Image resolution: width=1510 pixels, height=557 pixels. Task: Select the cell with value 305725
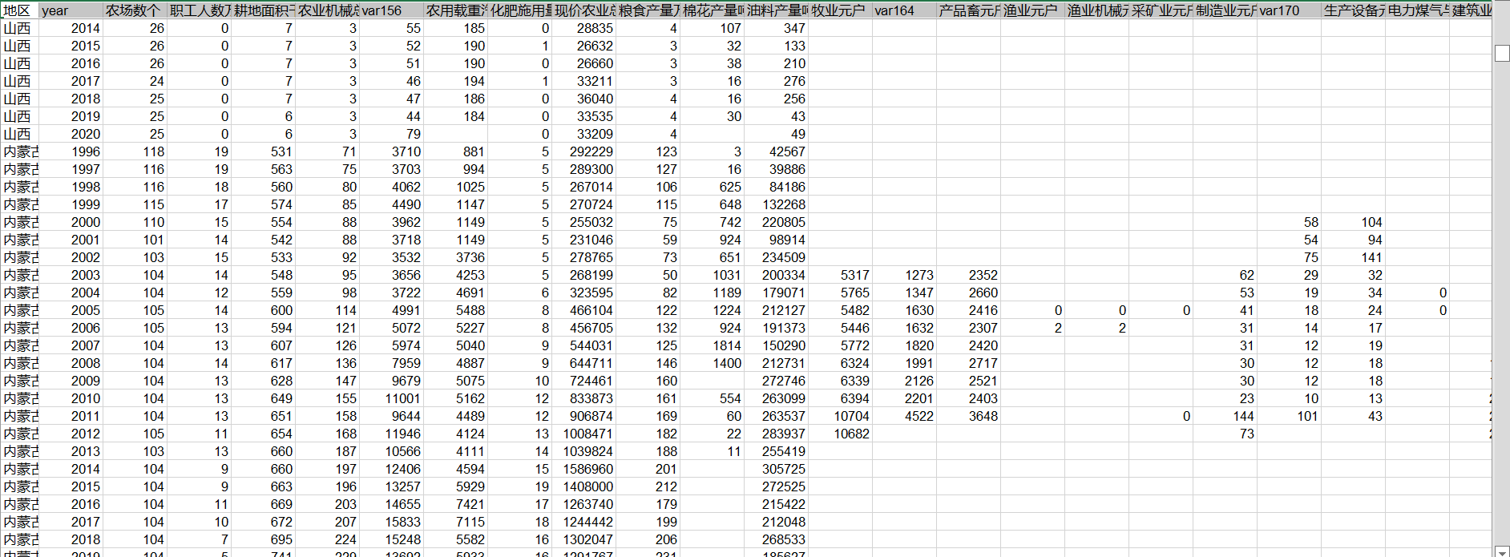(x=776, y=469)
